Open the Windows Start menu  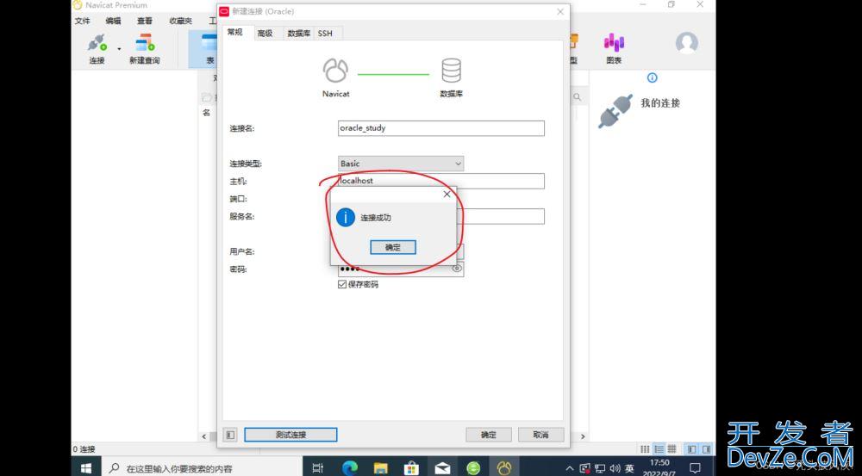[85, 468]
